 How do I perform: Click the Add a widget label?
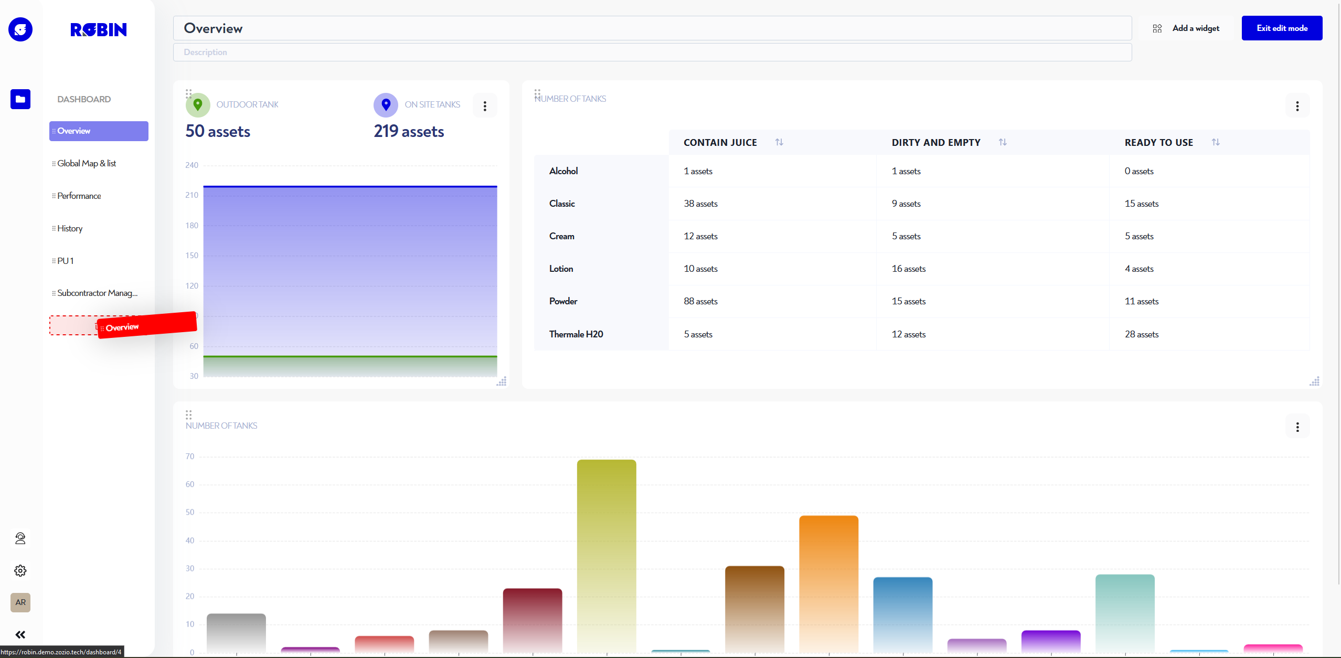click(1196, 28)
